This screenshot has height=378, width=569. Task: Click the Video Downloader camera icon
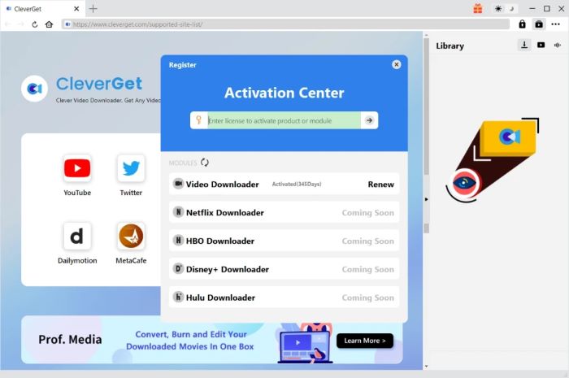click(x=178, y=184)
